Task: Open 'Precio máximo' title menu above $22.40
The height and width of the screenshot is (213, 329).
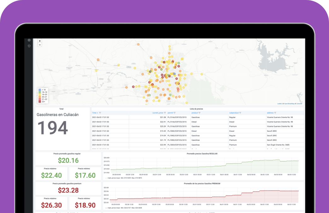Action: [50, 169]
